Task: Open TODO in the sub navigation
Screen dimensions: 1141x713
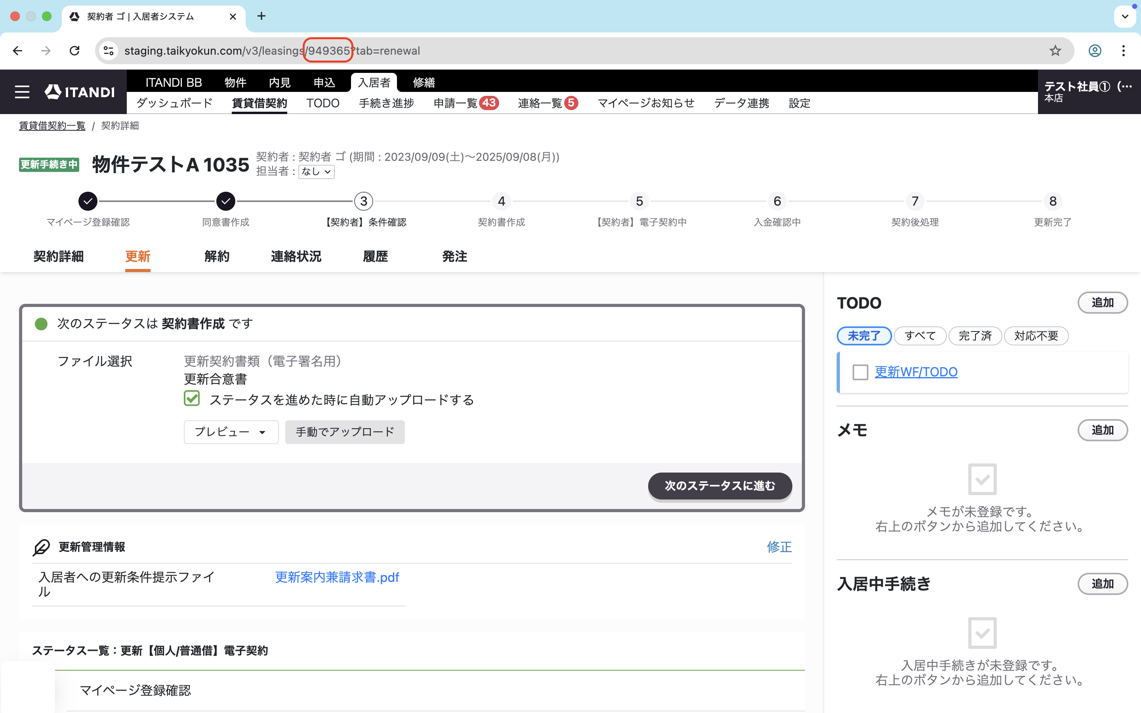Action: tap(323, 103)
